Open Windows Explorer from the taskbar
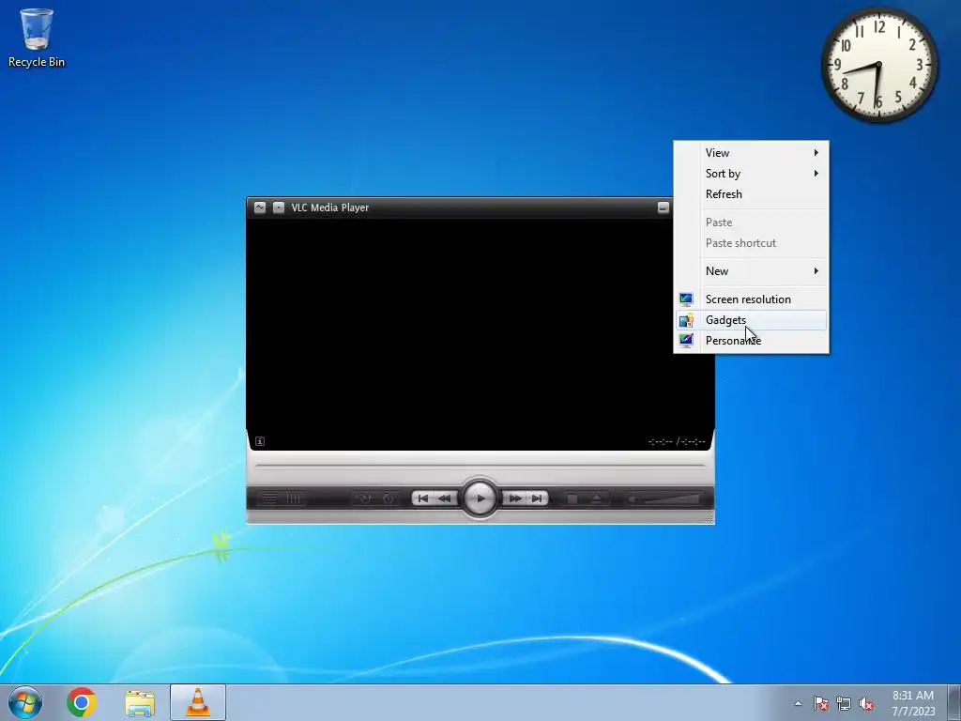 pyautogui.click(x=140, y=702)
